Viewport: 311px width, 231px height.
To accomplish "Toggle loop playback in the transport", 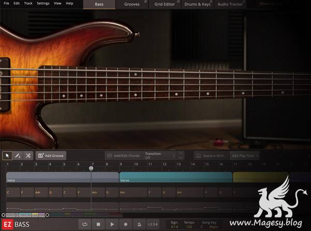I will tap(84, 224).
